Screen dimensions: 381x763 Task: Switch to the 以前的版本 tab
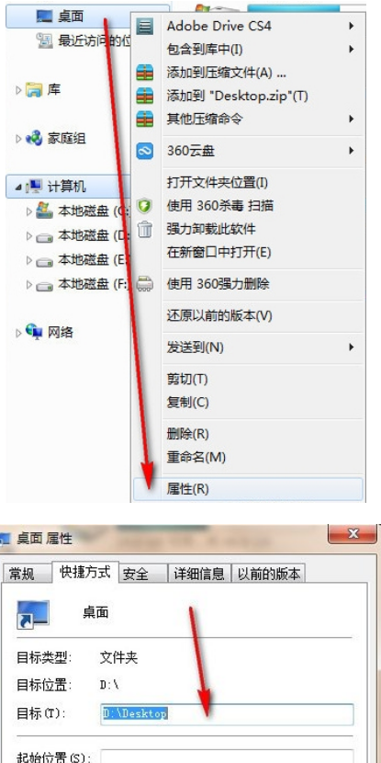click(268, 574)
